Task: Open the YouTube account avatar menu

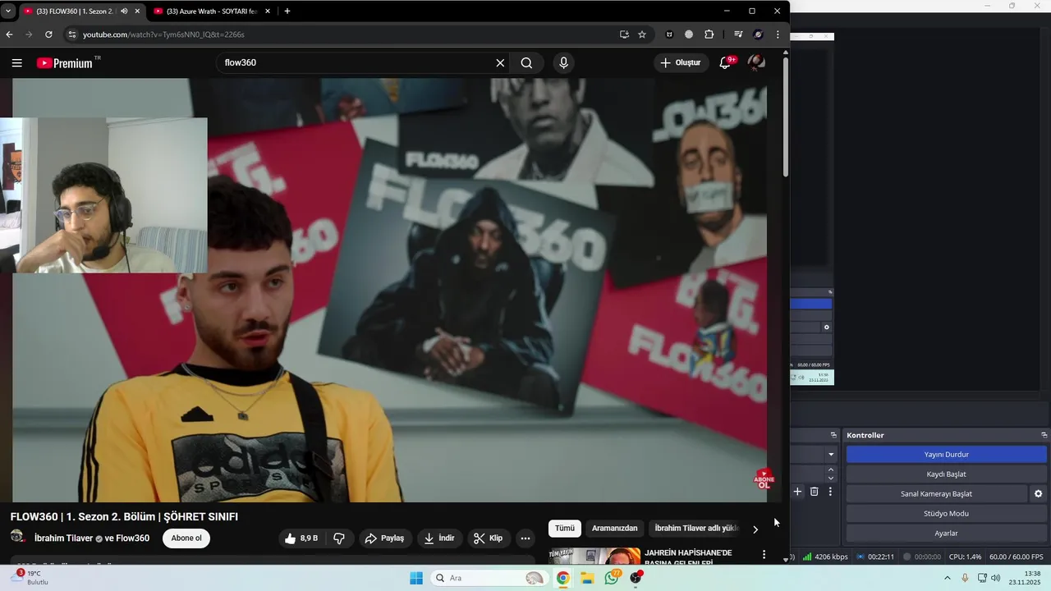Action: point(756,62)
